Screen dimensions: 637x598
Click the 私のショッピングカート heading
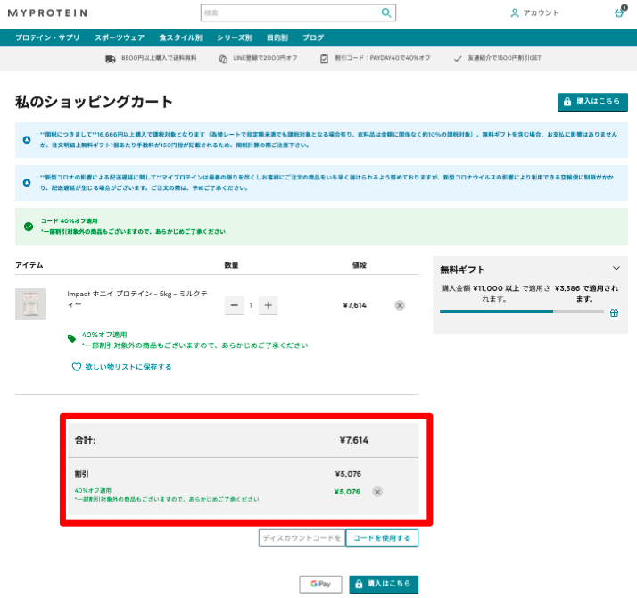[x=94, y=102]
